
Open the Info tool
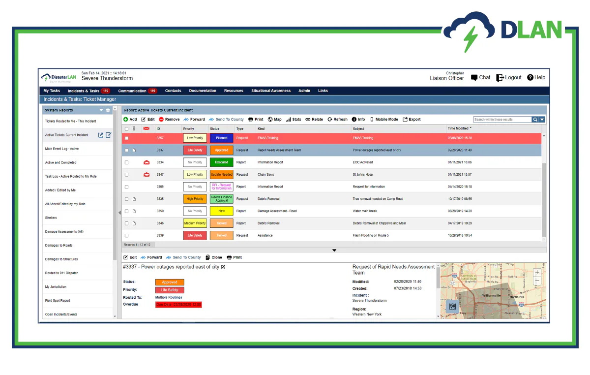(x=358, y=119)
